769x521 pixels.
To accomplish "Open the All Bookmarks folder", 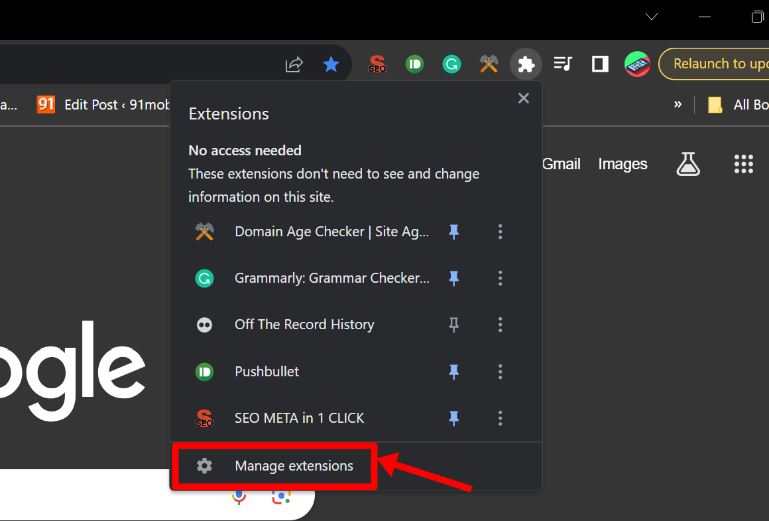I will click(x=738, y=105).
